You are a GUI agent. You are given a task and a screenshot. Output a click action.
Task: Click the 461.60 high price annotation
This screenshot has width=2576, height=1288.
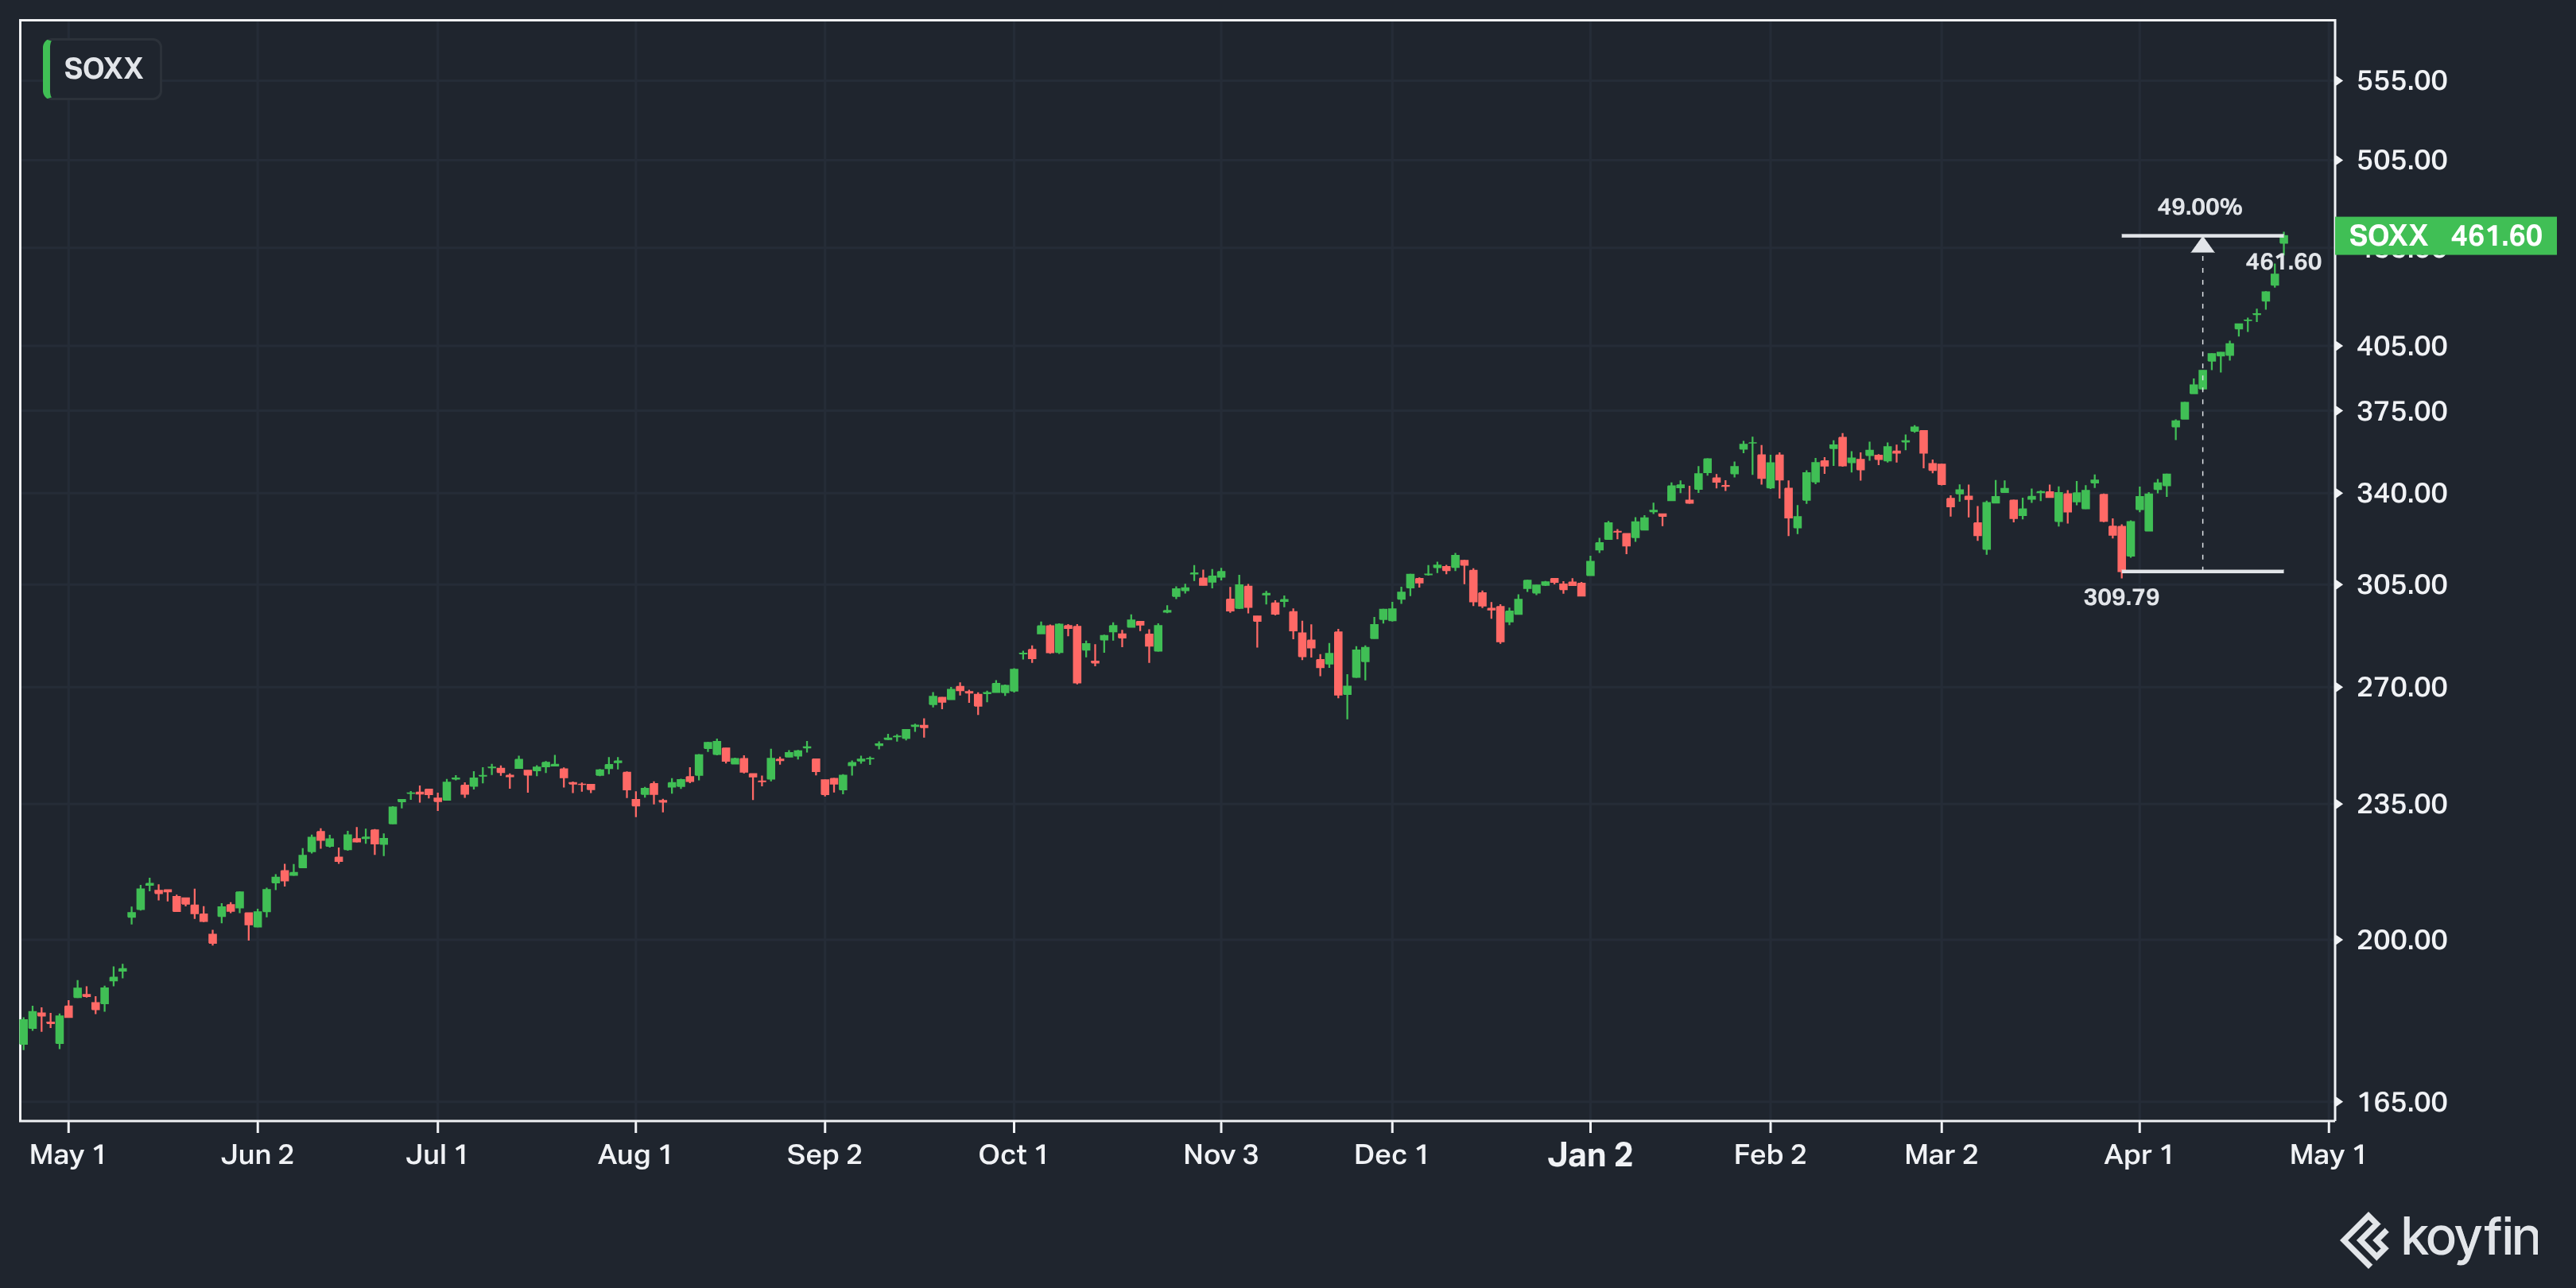(x=2283, y=262)
